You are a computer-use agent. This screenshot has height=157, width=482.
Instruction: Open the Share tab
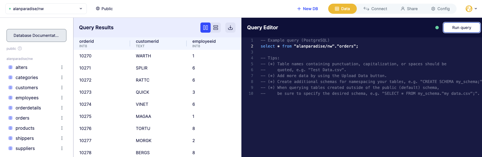409,9
